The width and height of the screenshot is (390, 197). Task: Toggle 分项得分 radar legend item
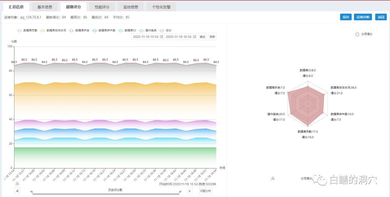click(x=364, y=34)
